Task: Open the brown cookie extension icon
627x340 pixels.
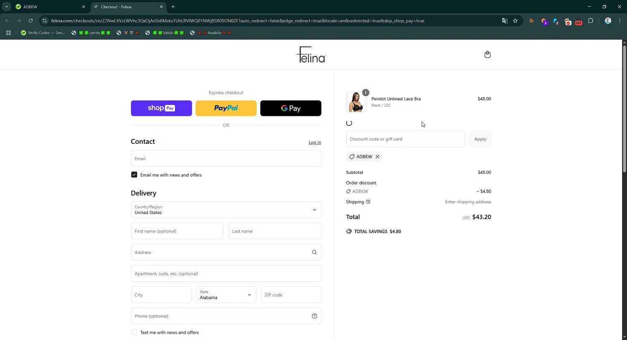Action: tap(531, 20)
